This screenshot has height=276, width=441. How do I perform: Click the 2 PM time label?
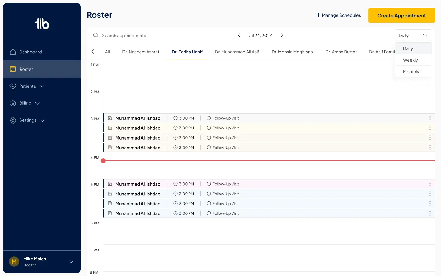coord(95,92)
